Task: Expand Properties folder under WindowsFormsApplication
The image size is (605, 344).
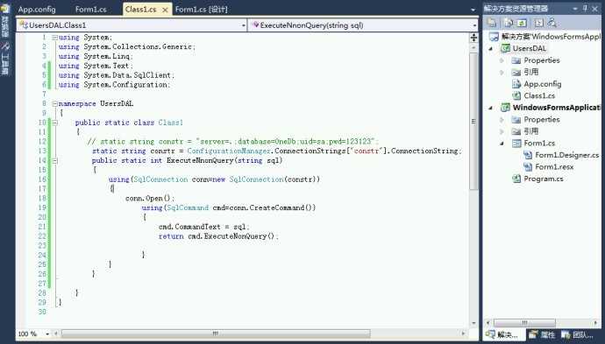Action: (502, 120)
